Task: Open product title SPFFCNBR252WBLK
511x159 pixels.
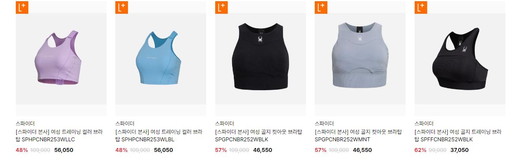Action: (458, 135)
